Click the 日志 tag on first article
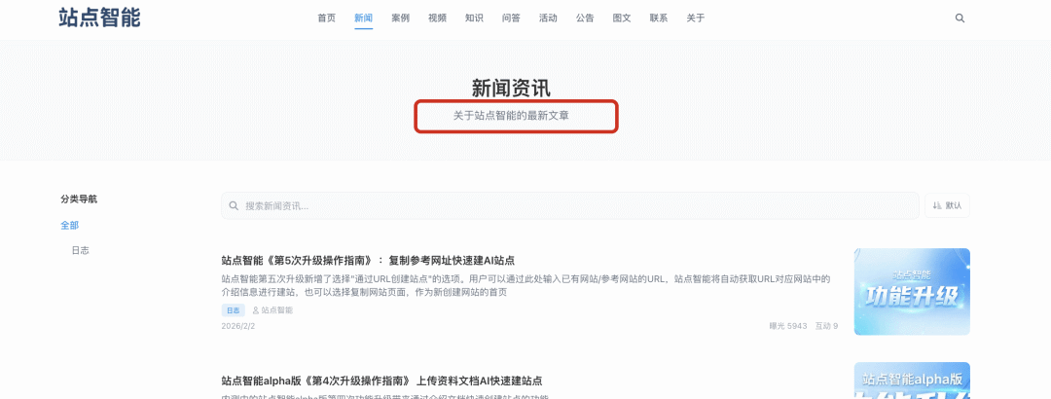Viewport: 1051px width, 399px height. pos(234,310)
